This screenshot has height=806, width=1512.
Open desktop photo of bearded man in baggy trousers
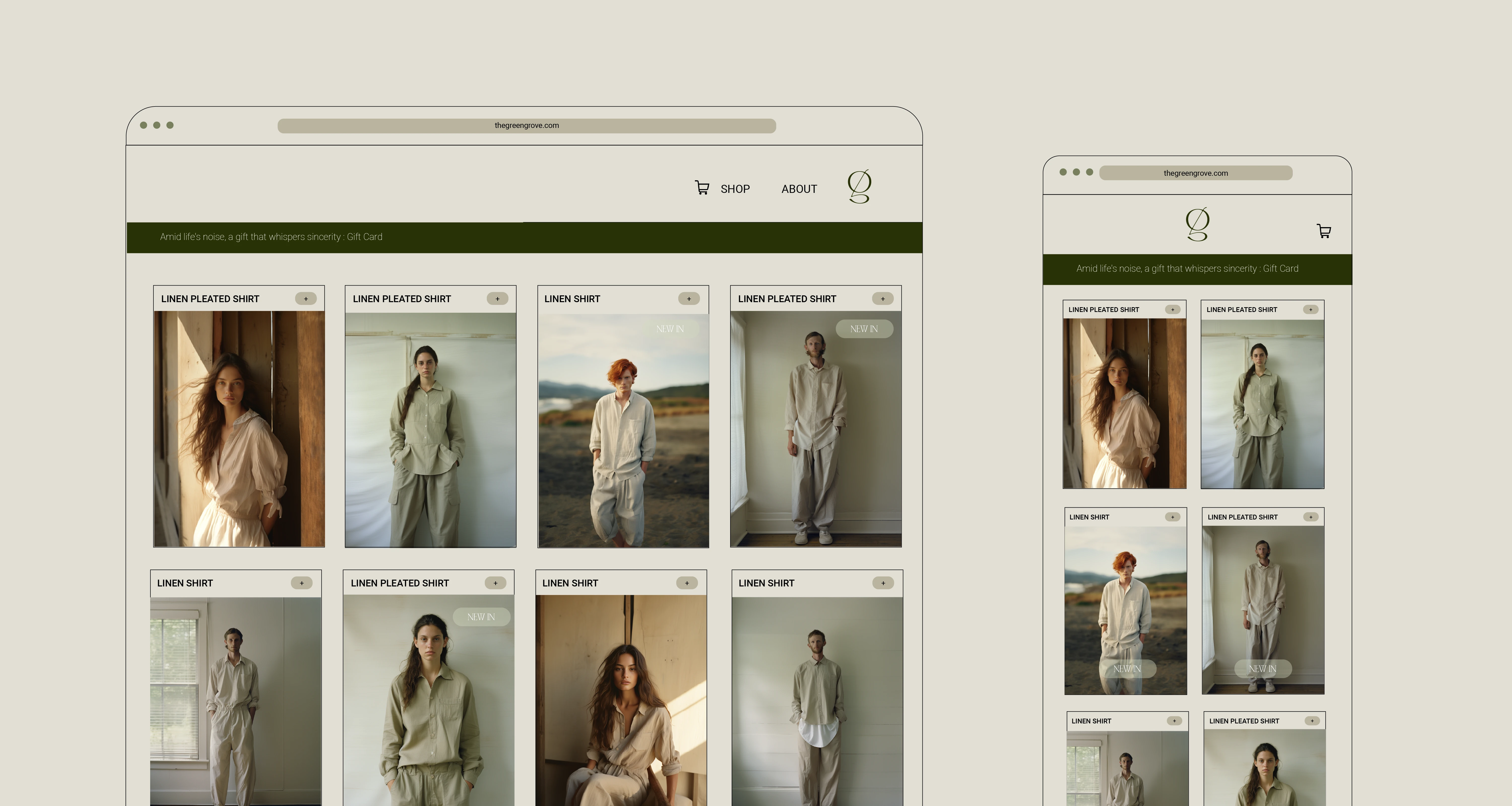coord(816,429)
